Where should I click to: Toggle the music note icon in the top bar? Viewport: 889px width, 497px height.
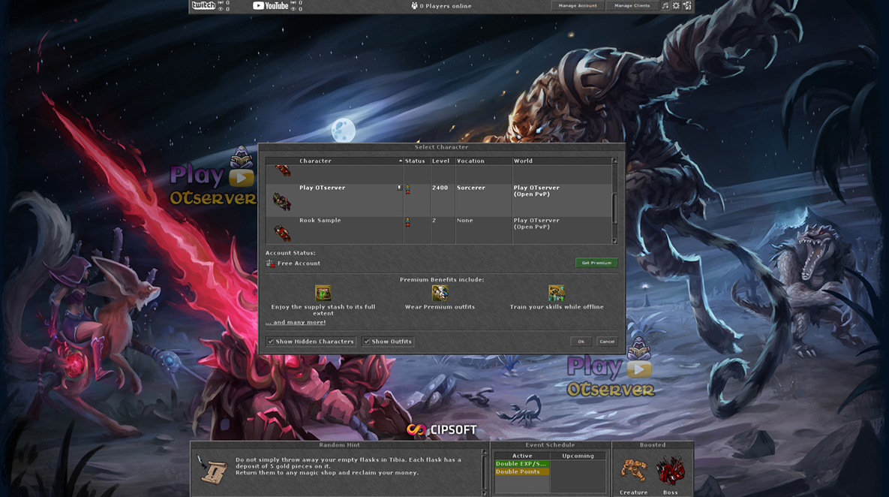(665, 6)
